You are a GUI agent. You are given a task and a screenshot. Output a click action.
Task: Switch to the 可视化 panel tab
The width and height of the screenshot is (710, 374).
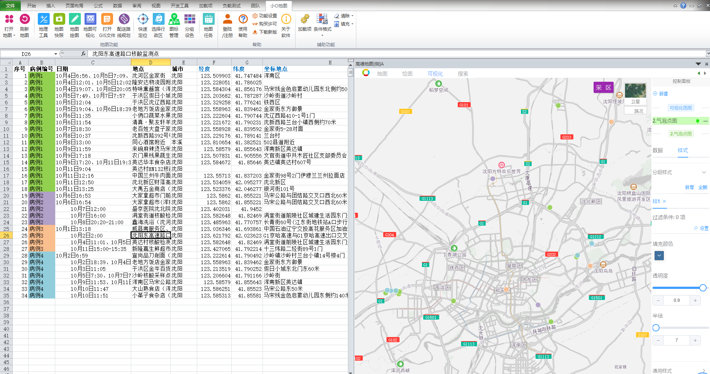coord(435,74)
